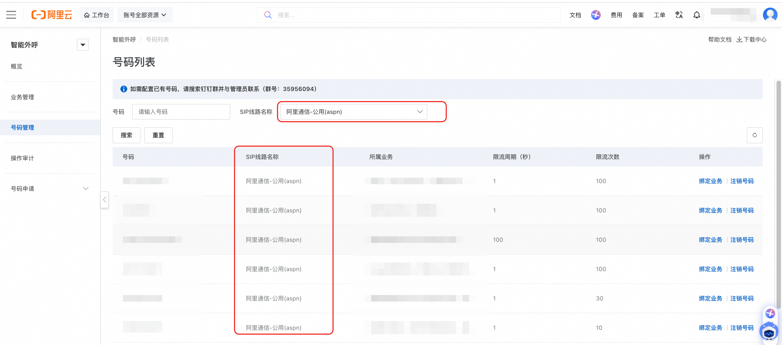The height and width of the screenshot is (345, 782).
Task: Click the 限流次数 column header
Action: pos(607,157)
